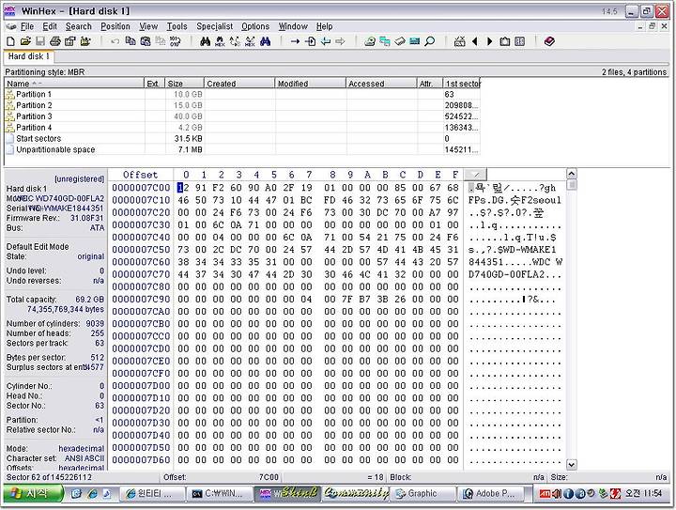Open the Properties toolbar icon
676x510 pixels.
69,41
